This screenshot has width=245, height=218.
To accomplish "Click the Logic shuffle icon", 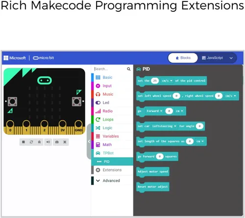I will [x=98, y=128].
